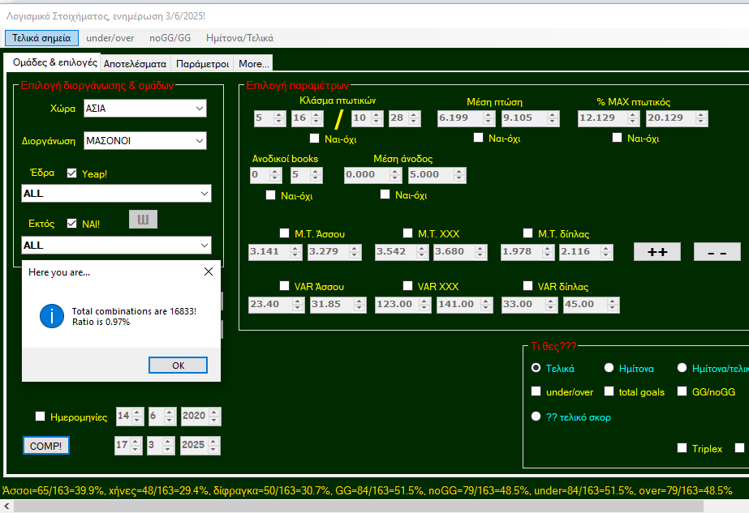Image resolution: width=749 pixels, height=513 pixels.
Task: Close the Here you are dialog
Action: click(208, 272)
